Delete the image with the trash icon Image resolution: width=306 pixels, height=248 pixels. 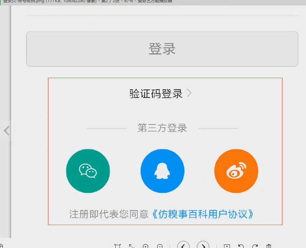(x=269, y=246)
